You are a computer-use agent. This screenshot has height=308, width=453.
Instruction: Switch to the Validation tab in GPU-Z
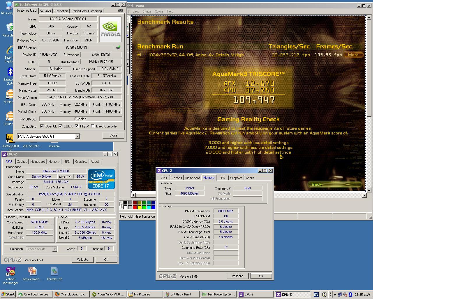61,11
